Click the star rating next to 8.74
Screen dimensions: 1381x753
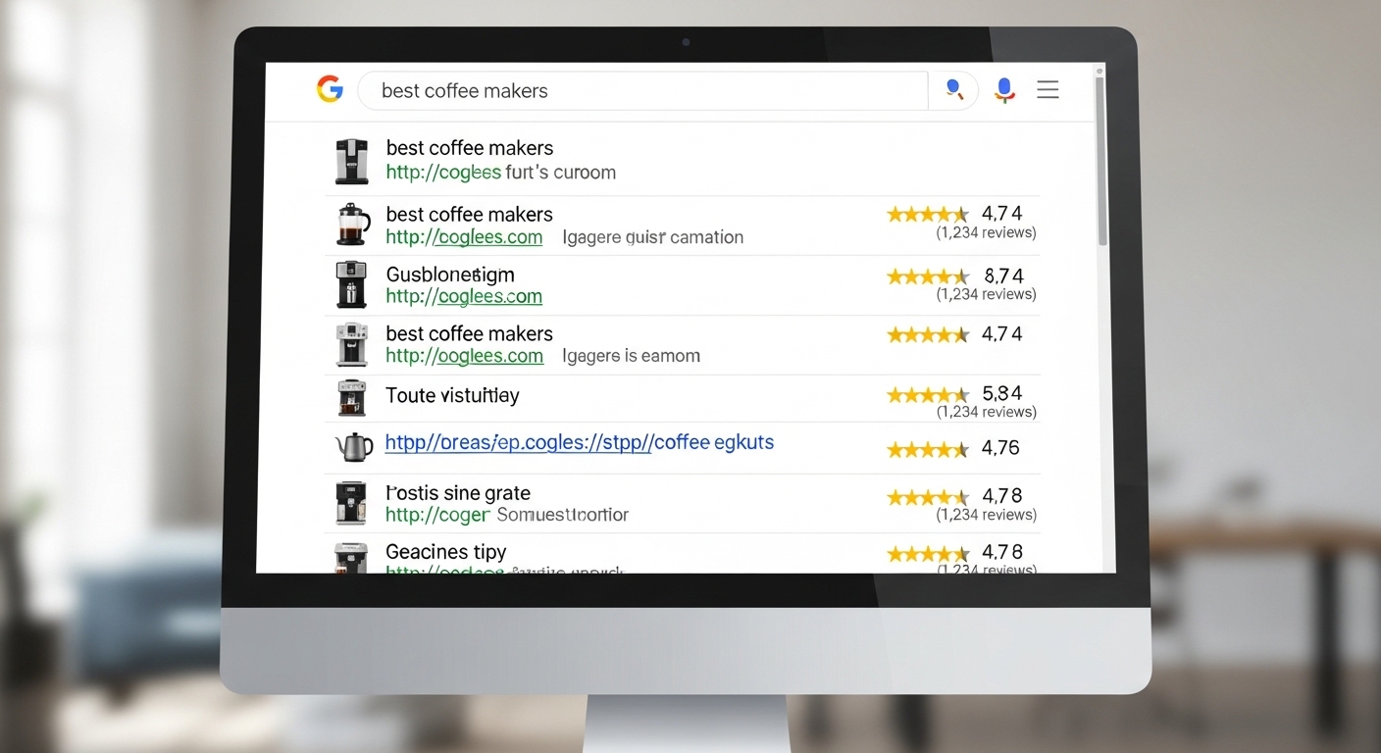(928, 276)
